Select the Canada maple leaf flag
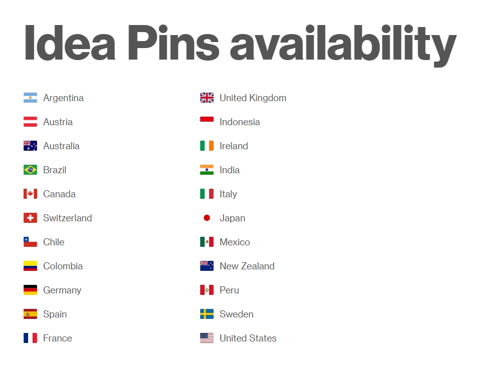Image resolution: width=494 pixels, height=370 pixels. pyautogui.click(x=30, y=194)
